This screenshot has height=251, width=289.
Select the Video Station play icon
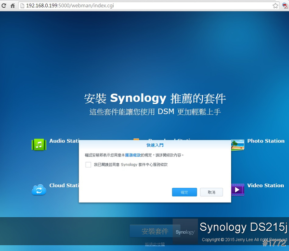237,189
